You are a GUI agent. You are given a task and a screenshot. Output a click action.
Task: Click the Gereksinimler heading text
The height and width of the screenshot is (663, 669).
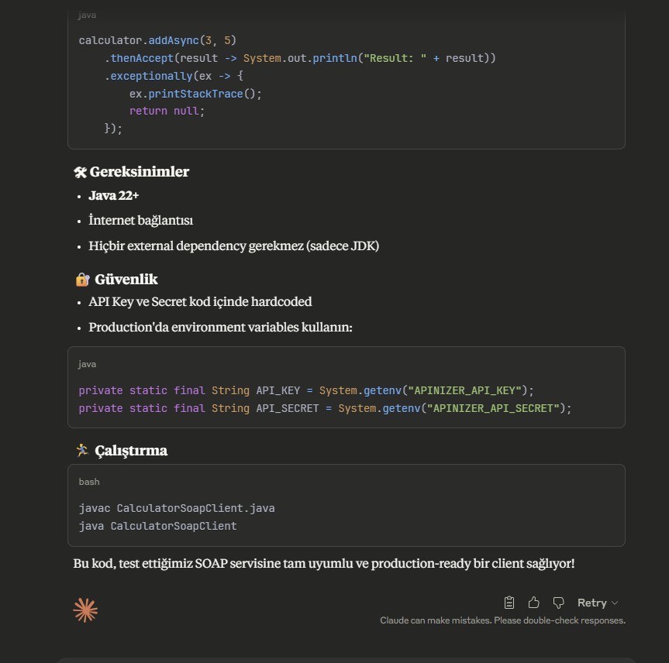[140, 172]
